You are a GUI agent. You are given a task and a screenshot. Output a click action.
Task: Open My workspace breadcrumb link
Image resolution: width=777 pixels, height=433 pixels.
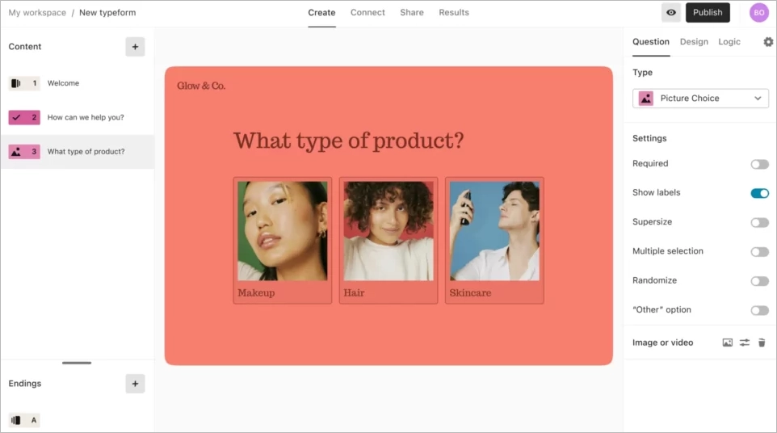(37, 13)
